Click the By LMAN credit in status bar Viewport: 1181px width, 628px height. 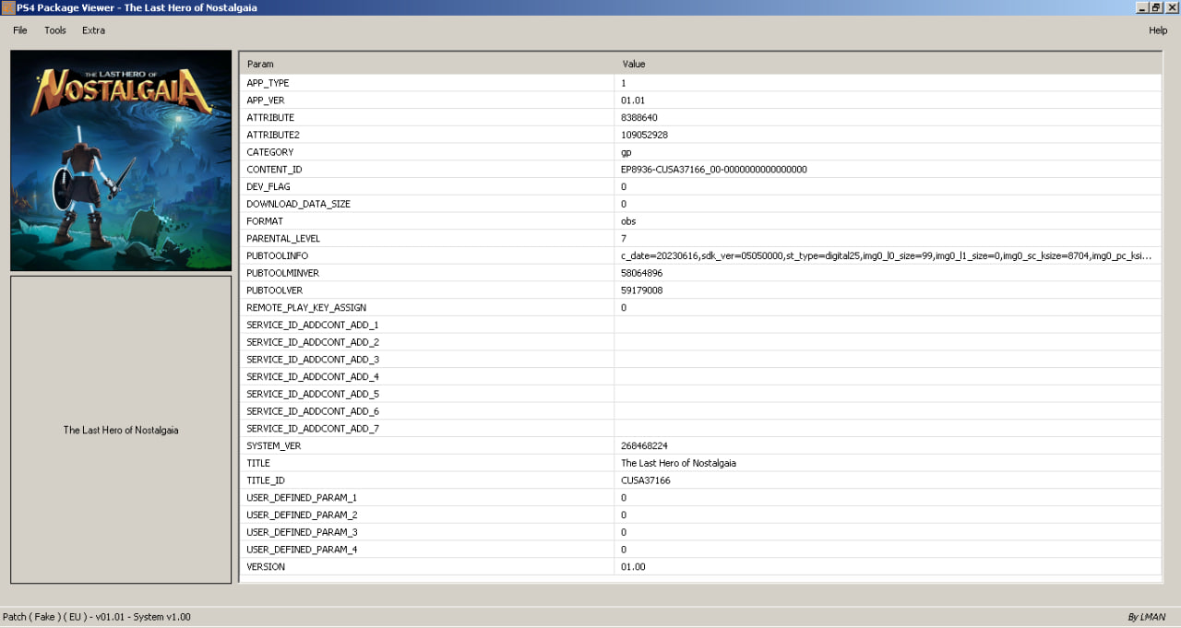1147,617
